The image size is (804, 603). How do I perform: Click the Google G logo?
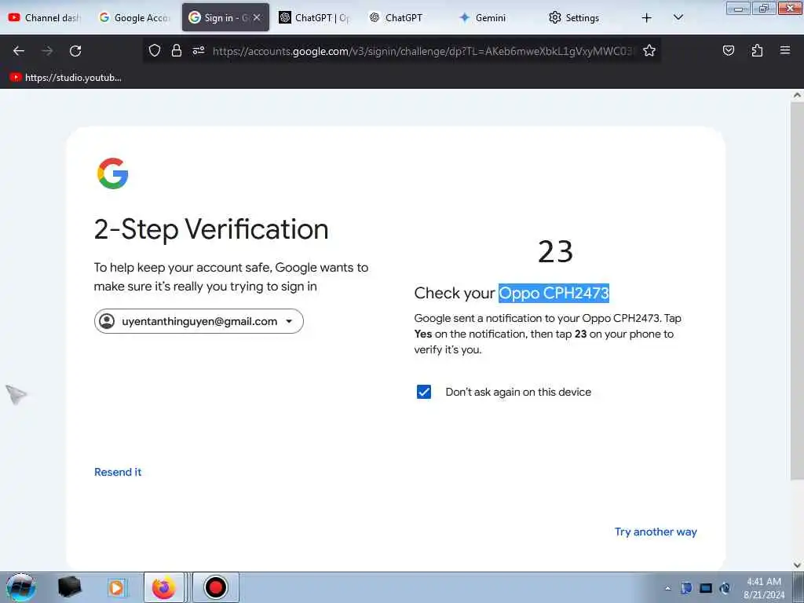coord(112,174)
